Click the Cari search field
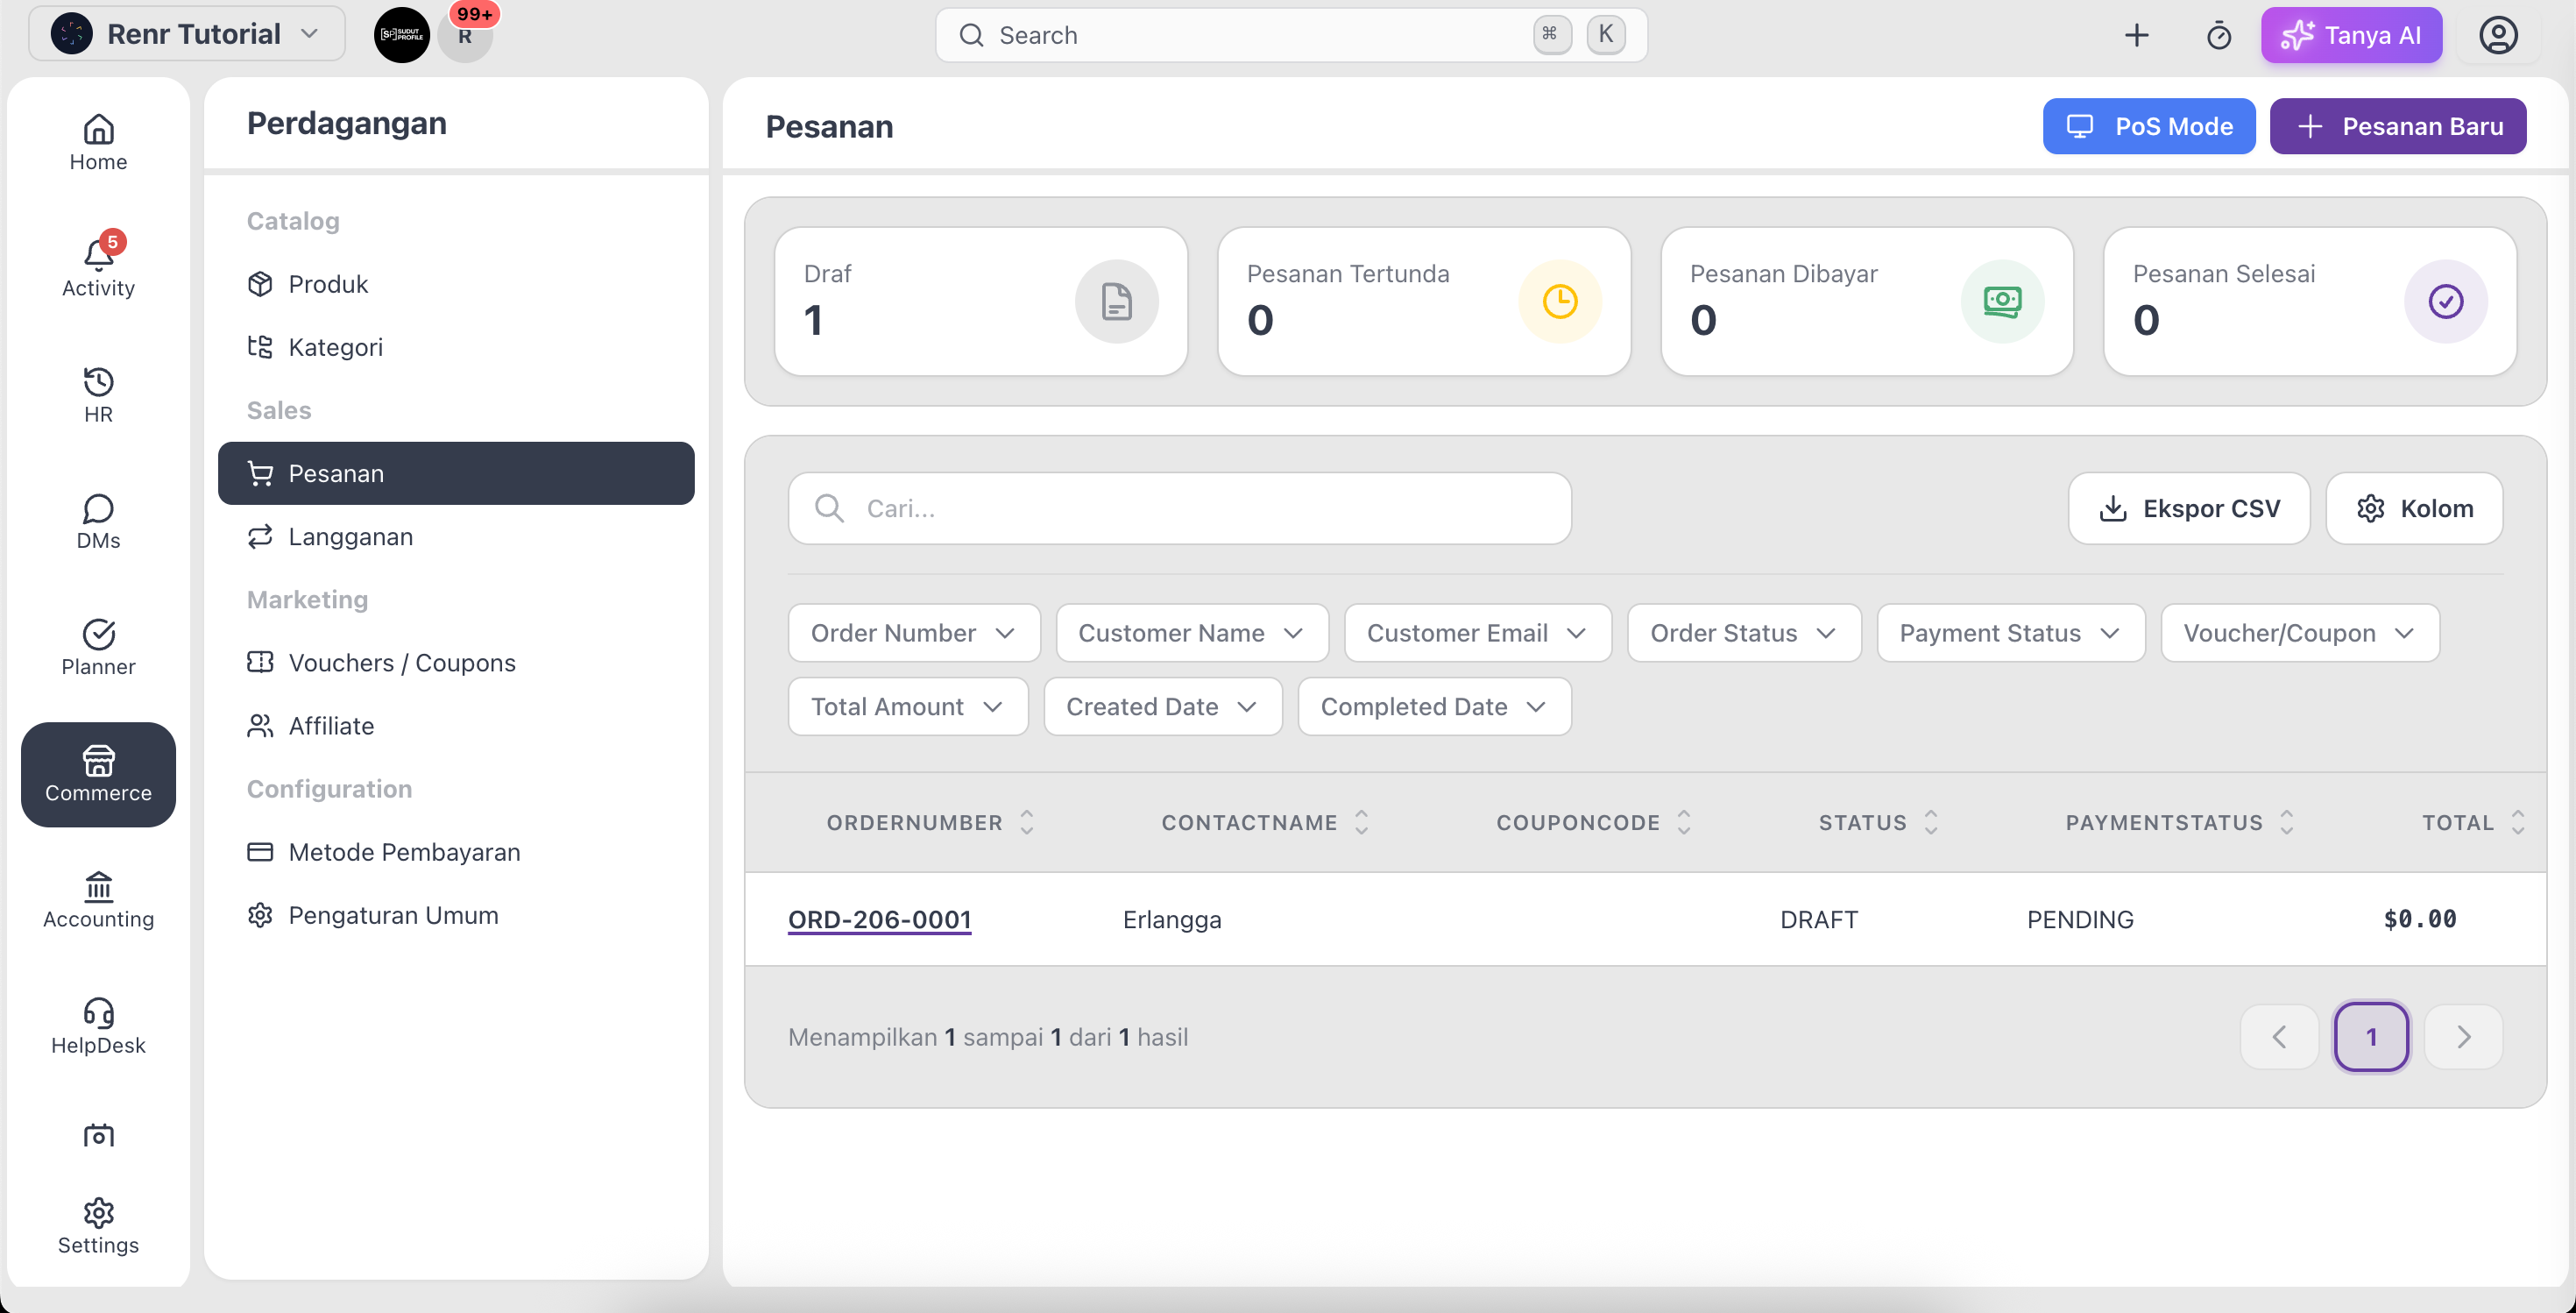The height and width of the screenshot is (1313, 2576). tap(1179, 509)
